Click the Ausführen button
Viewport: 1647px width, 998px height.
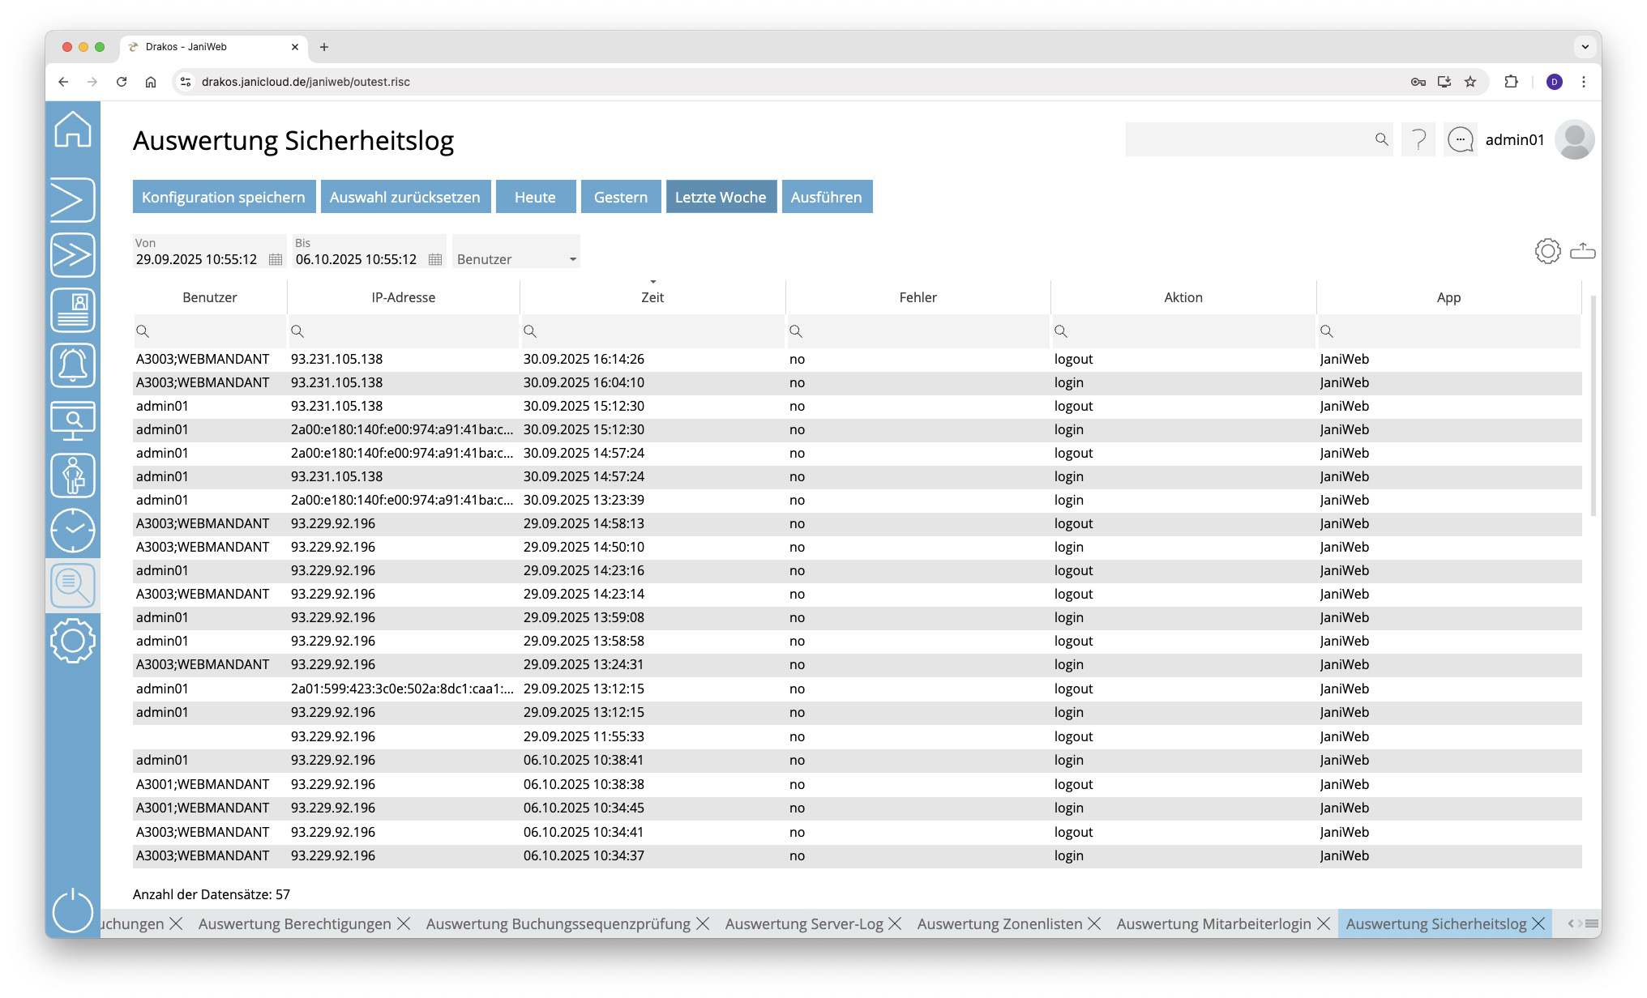click(826, 197)
